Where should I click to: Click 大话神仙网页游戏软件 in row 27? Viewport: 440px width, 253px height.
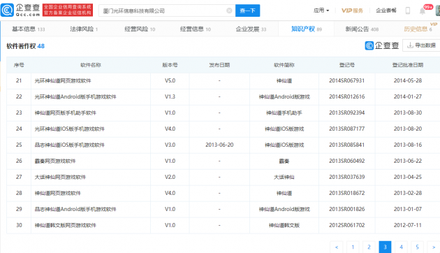[60, 178]
